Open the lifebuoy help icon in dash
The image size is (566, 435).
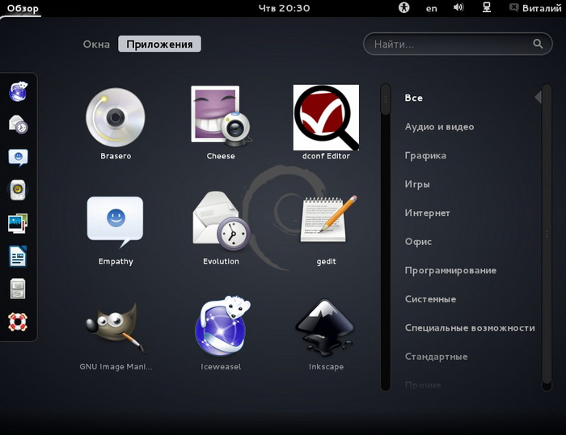pos(18,322)
